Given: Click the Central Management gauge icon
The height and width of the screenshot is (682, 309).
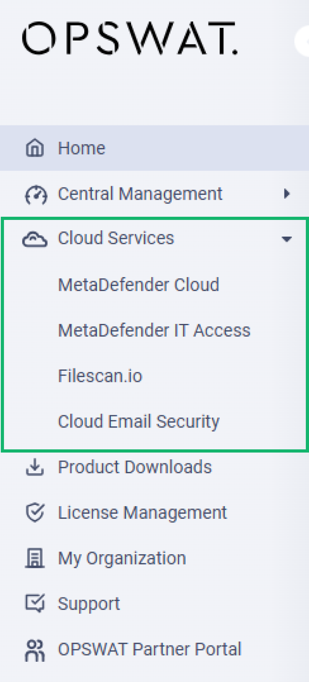Looking at the screenshot, I should pyautogui.click(x=36, y=194).
